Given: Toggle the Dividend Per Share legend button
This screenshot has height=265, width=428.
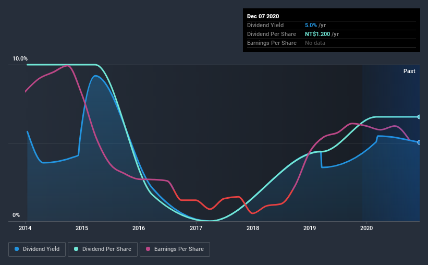Looking at the screenshot, I should click(x=103, y=249).
